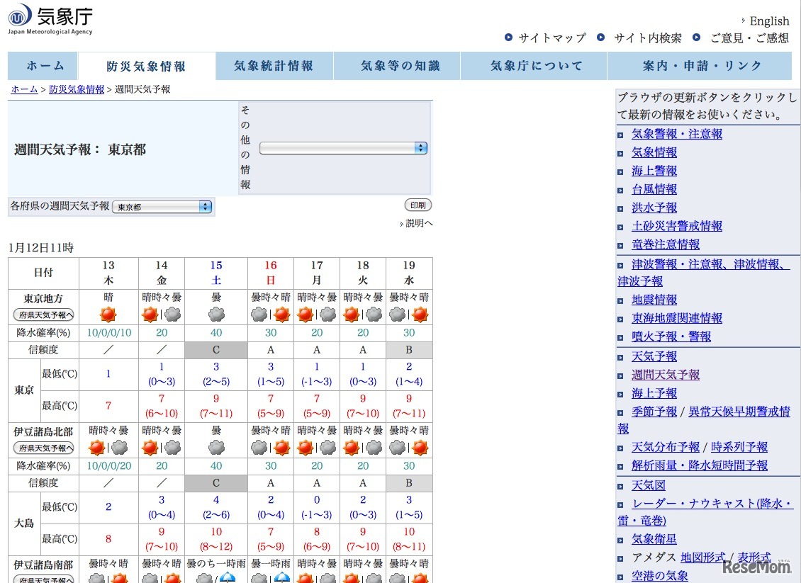Click the sunny icon for Tokyo on the 13th
The height and width of the screenshot is (583, 801).
pyautogui.click(x=108, y=315)
